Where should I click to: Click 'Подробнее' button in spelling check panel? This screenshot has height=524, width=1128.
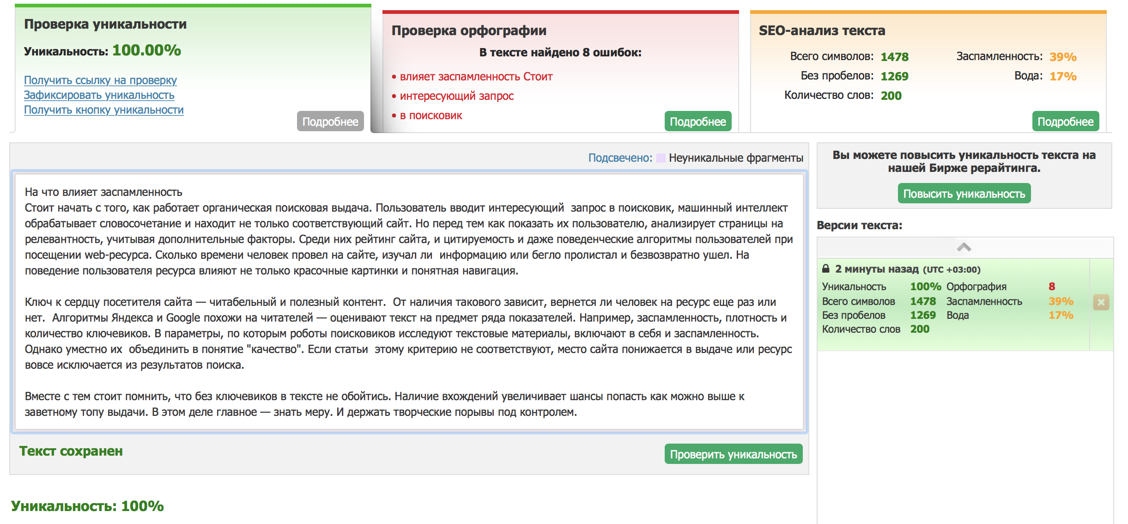(698, 121)
